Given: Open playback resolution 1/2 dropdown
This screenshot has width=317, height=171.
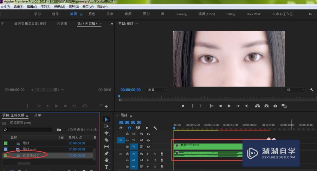Looking at the screenshot, I should [x=296, y=89].
